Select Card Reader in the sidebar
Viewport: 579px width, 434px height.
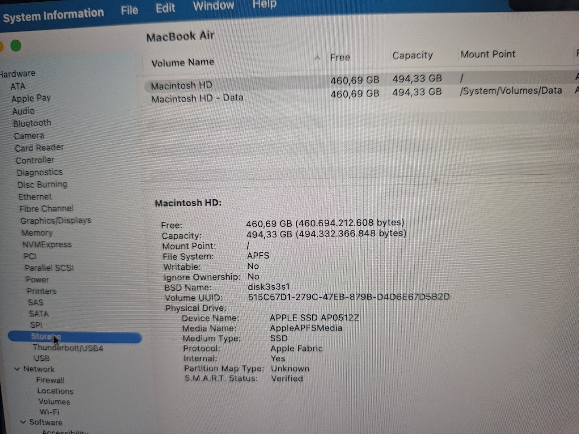pos(39,148)
